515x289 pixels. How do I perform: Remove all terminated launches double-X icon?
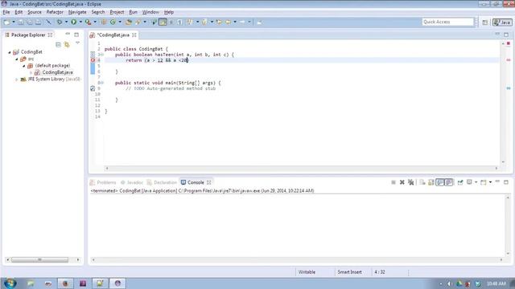[411, 182]
